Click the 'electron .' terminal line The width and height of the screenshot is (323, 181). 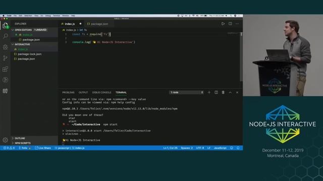point(72,134)
